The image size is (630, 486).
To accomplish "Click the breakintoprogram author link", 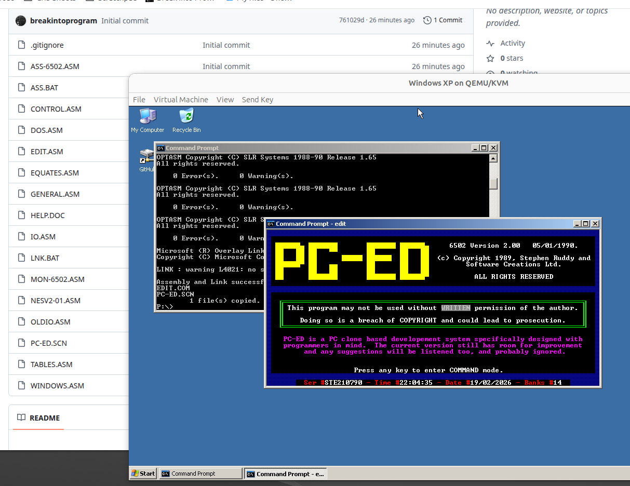I will click(x=63, y=21).
